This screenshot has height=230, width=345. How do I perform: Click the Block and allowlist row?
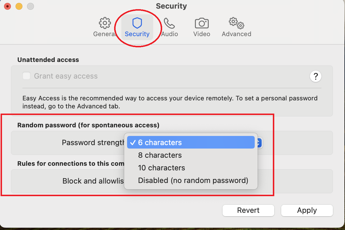(x=93, y=181)
